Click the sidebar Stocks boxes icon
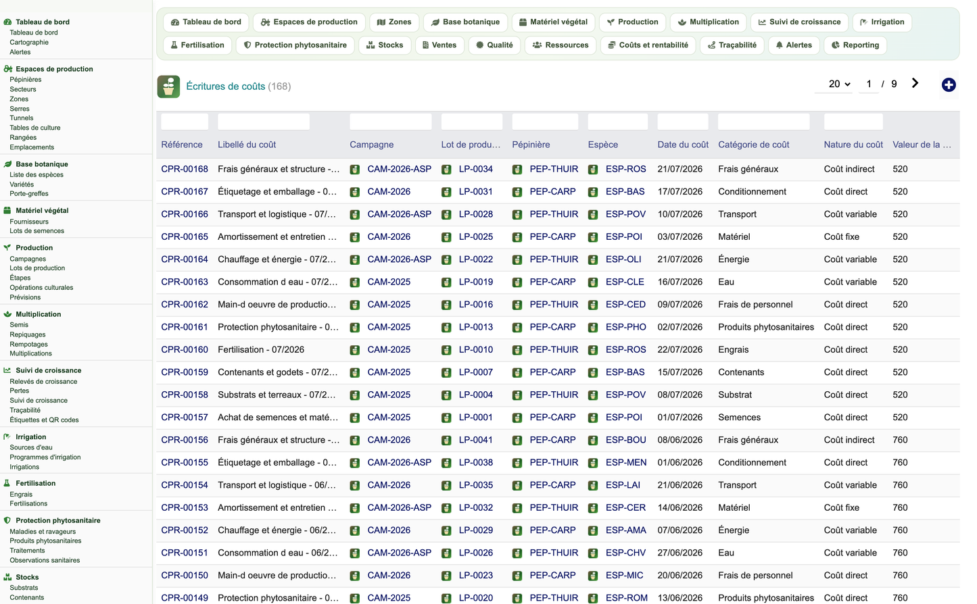 (7, 577)
